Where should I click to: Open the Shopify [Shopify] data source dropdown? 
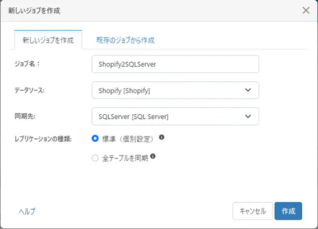pyautogui.click(x=175, y=90)
